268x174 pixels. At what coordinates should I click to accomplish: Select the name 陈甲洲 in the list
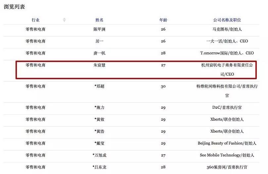tap(100, 29)
